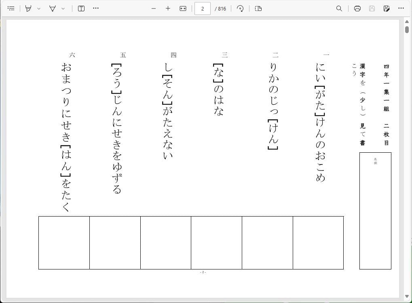The width and height of the screenshot is (412, 303).
Task: Zoom in with the plus button
Action: point(168,8)
